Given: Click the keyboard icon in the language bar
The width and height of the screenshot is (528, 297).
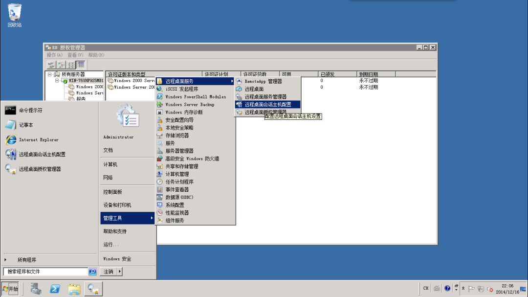Looking at the screenshot, I should click(x=437, y=288).
